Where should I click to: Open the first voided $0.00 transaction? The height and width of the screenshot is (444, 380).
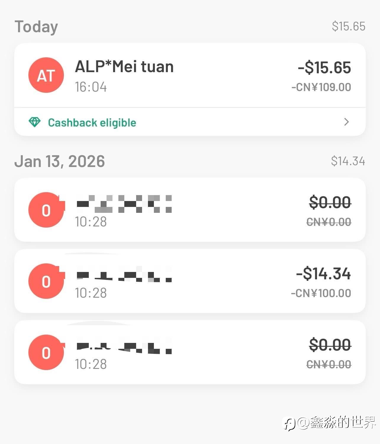click(189, 210)
